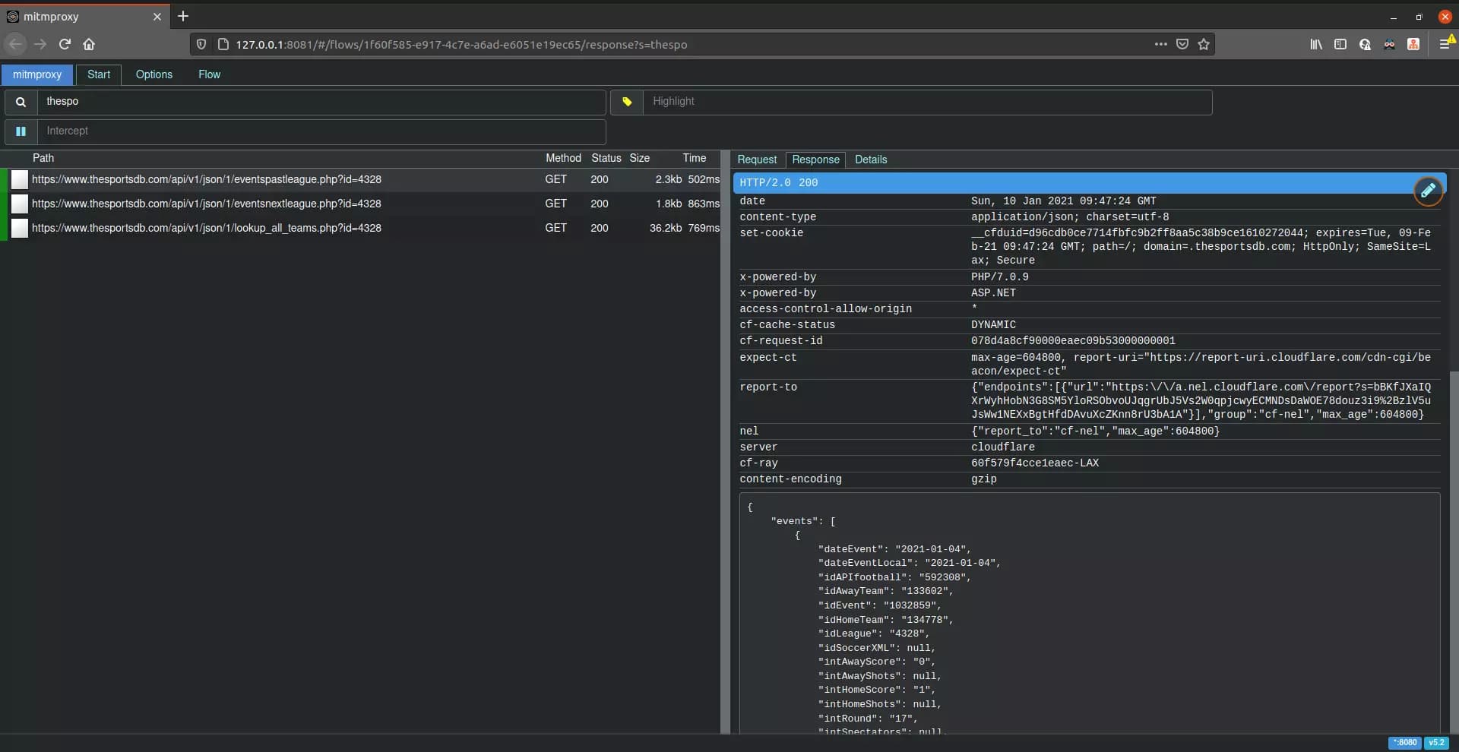The image size is (1459, 752).
Task: Click the page reload icon
Action: [65, 45]
